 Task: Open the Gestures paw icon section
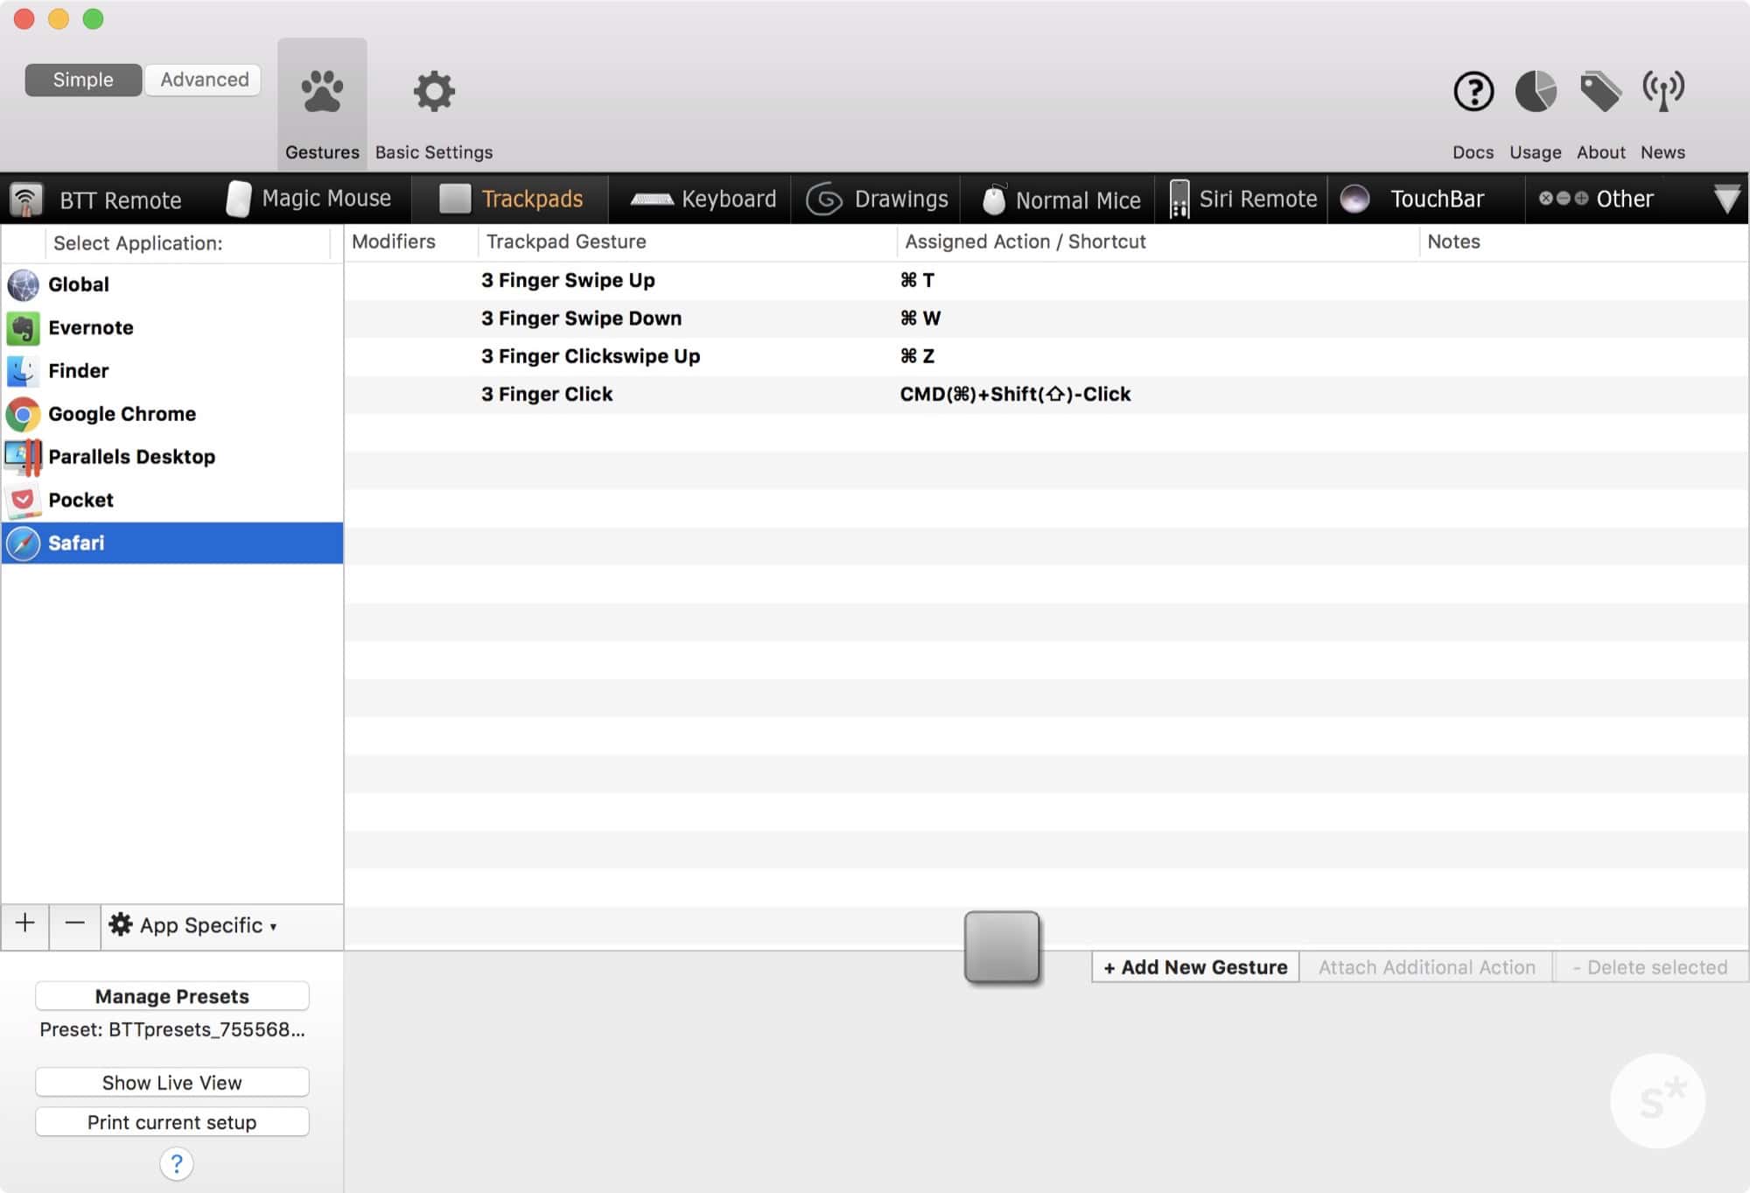322,93
